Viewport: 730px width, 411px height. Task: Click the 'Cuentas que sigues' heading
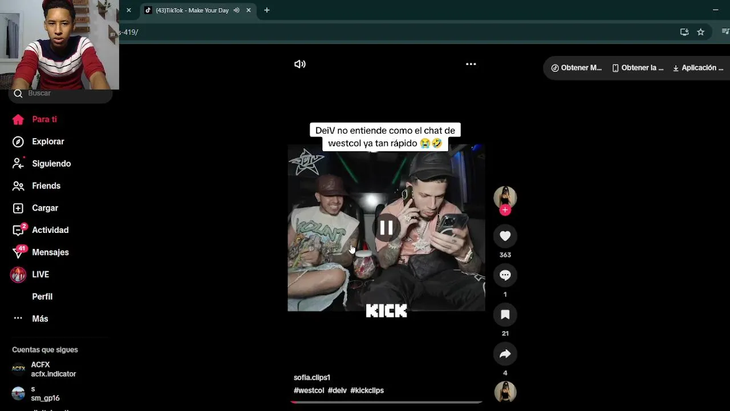tap(45, 350)
